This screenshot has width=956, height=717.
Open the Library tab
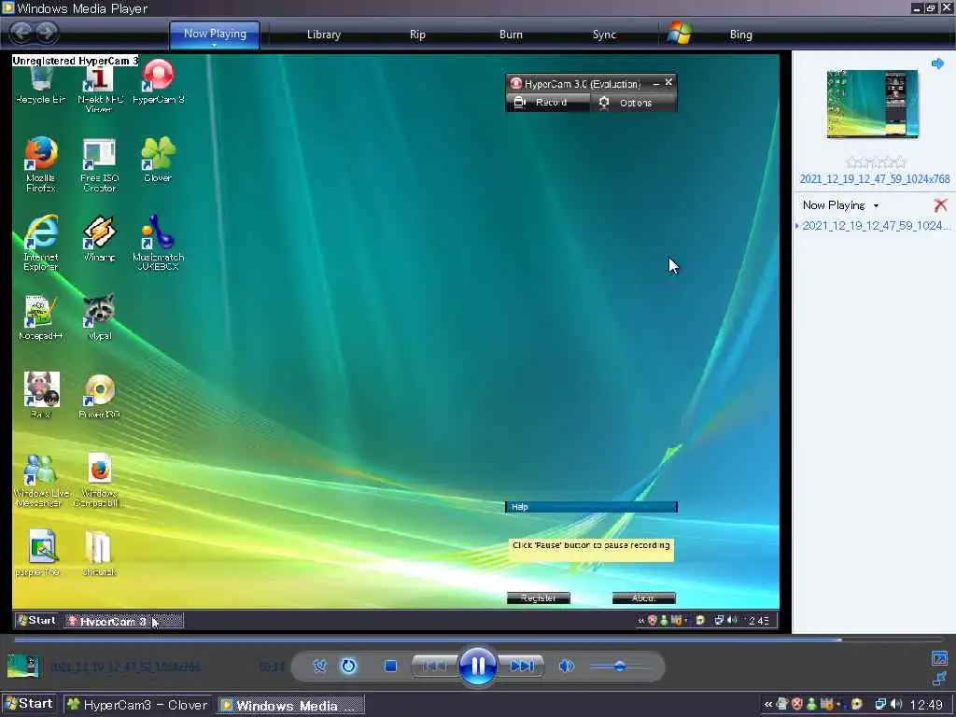click(x=324, y=35)
